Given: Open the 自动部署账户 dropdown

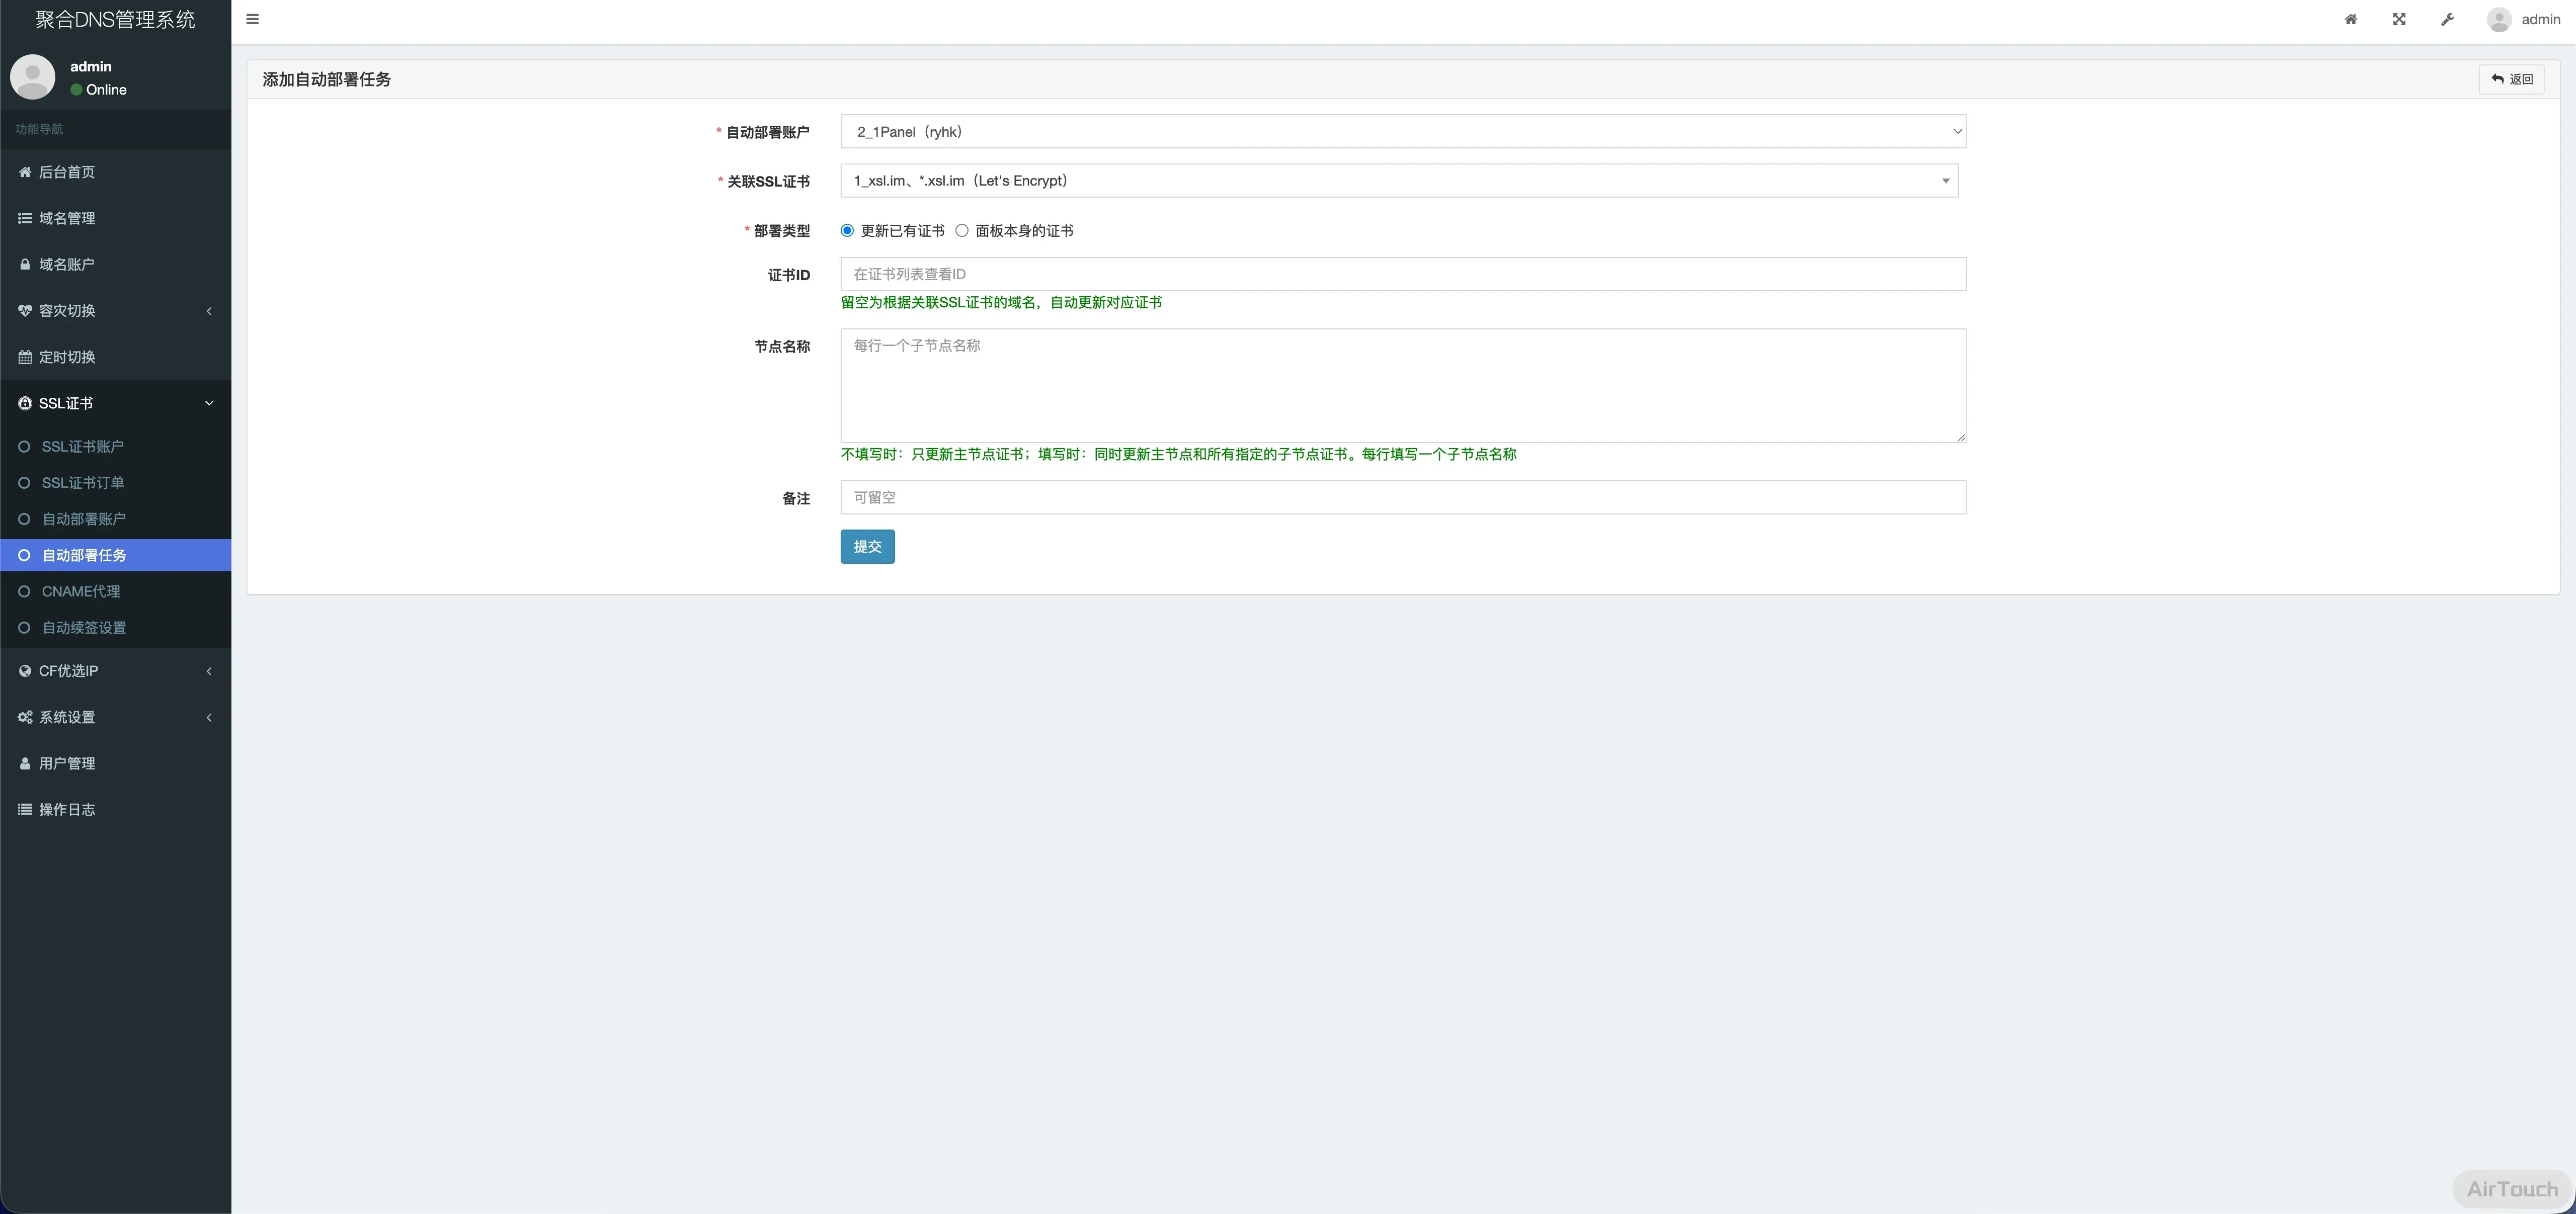Looking at the screenshot, I should pos(1402,132).
